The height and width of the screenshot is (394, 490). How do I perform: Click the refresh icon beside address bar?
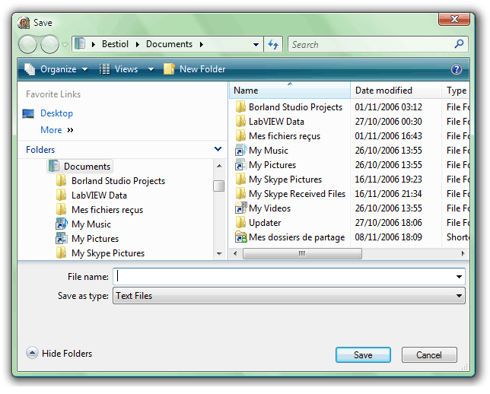point(274,45)
